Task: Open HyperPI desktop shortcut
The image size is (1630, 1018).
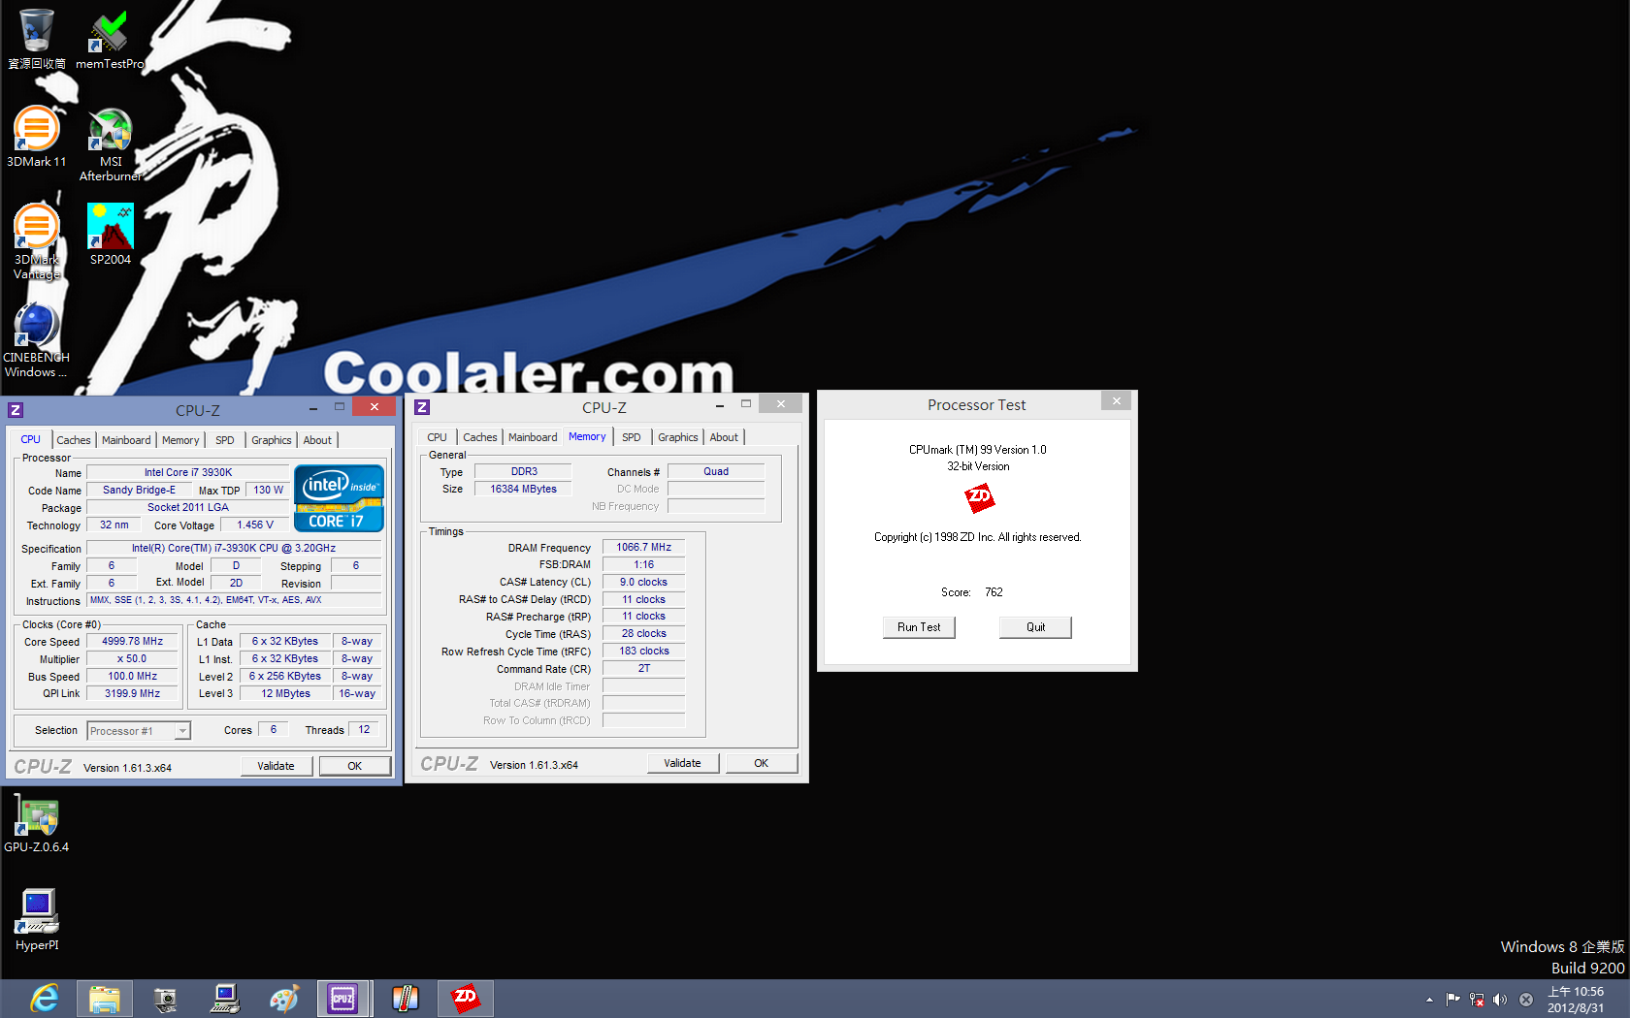Action: 37,919
